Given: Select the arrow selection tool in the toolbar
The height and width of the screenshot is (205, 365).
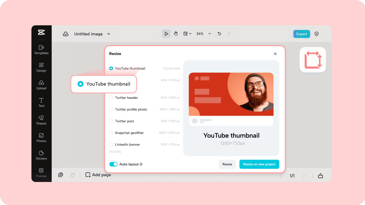Looking at the screenshot, I should 166,33.
